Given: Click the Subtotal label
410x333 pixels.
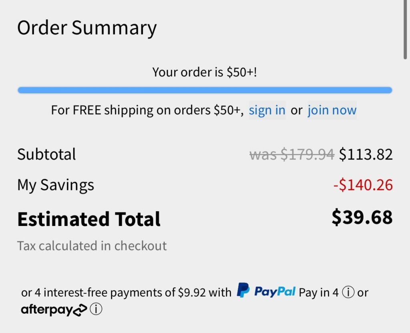Looking at the screenshot, I should tap(46, 154).
